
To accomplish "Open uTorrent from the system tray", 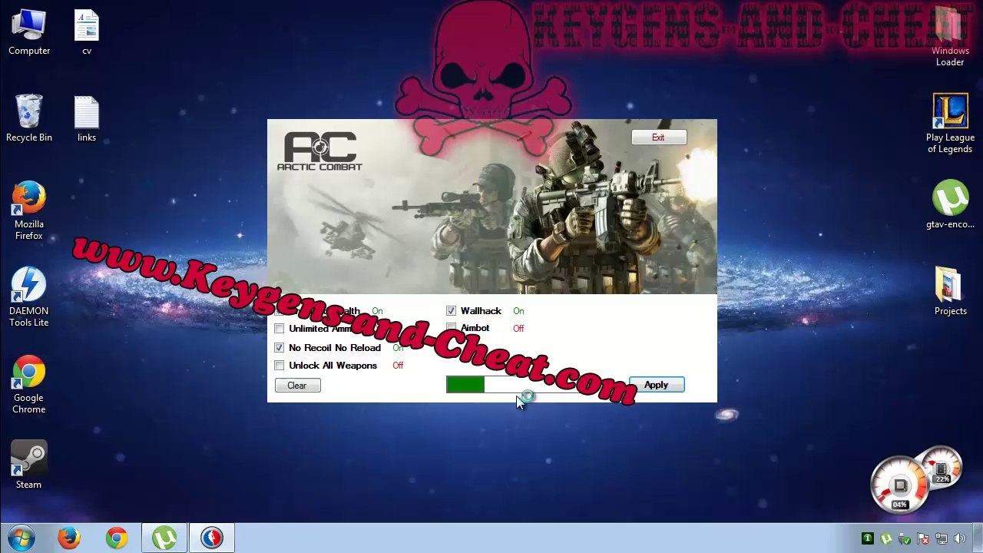I will [886, 539].
